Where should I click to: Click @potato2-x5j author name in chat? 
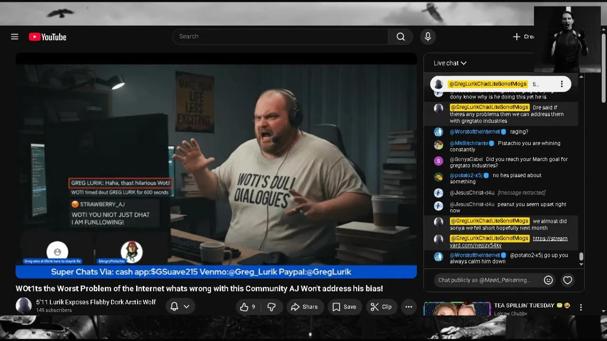[x=466, y=175]
